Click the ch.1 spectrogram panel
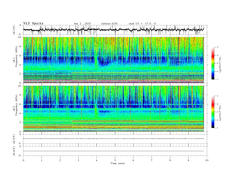This screenshot has width=233, height=180. (113, 60)
